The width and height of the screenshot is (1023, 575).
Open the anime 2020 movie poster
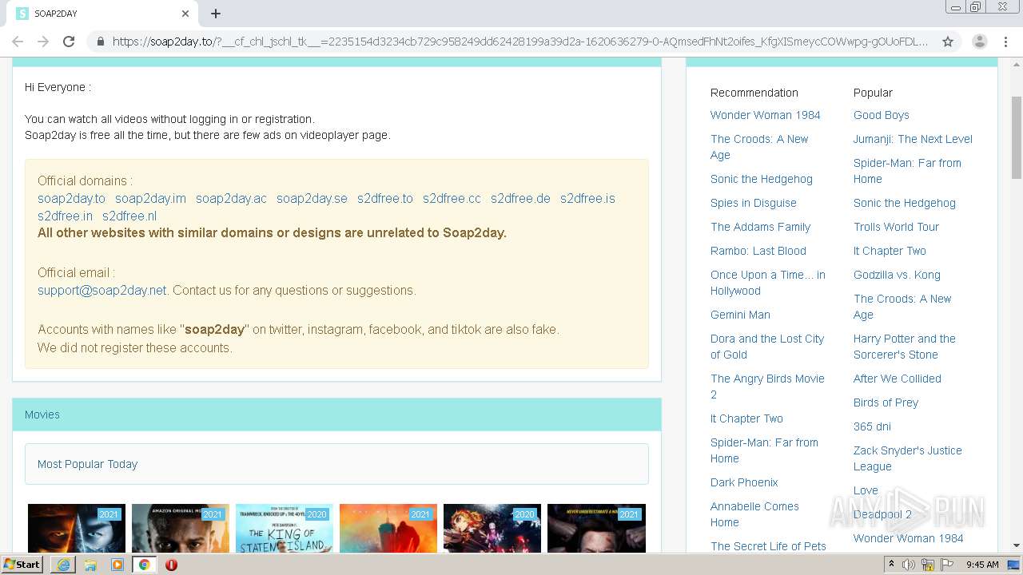(x=492, y=528)
